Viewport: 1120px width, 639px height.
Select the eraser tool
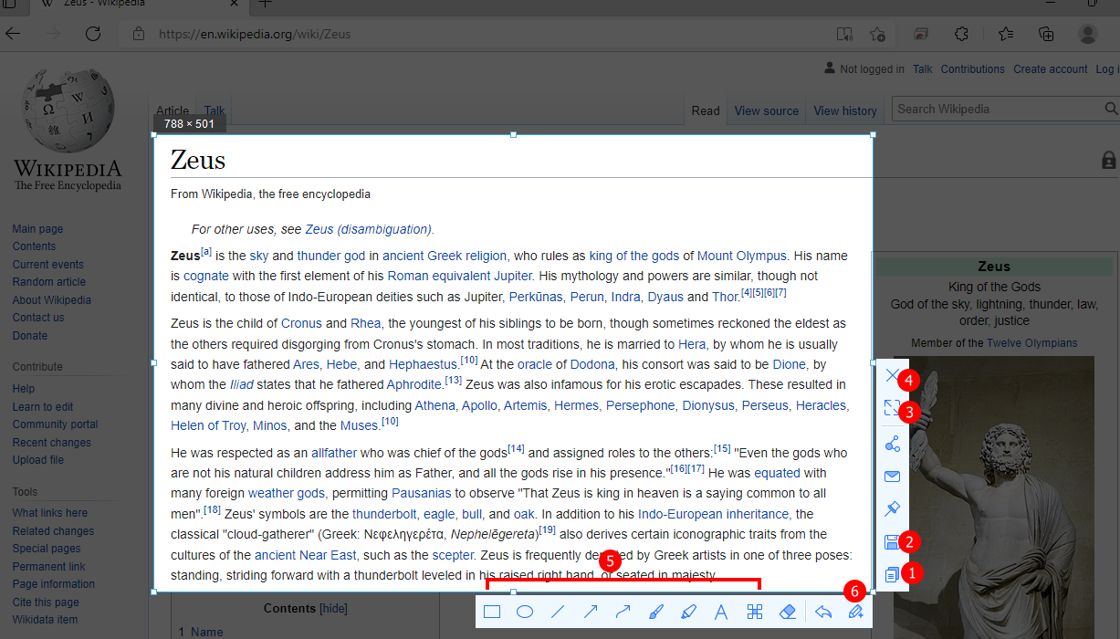(x=788, y=612)
